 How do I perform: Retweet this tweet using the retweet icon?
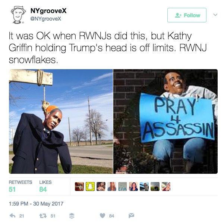43,216
